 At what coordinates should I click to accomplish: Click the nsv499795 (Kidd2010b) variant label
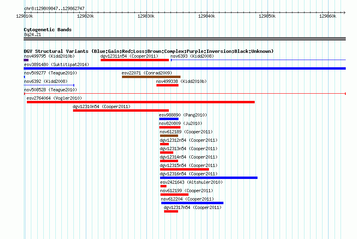[x=49, y=56]
